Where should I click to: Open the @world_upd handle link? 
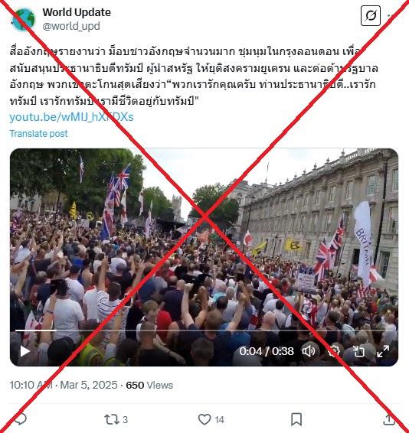(71, 26)
